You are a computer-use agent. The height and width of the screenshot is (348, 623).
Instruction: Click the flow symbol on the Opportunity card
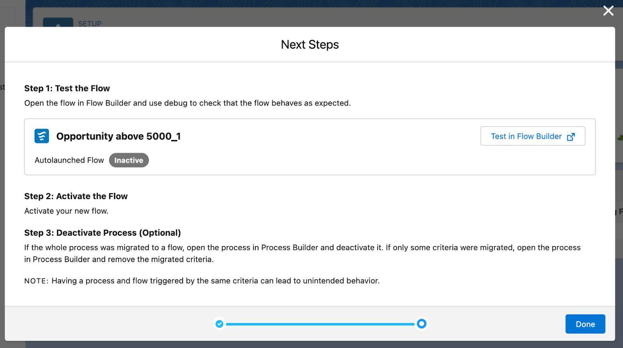[x=41, y=136]
